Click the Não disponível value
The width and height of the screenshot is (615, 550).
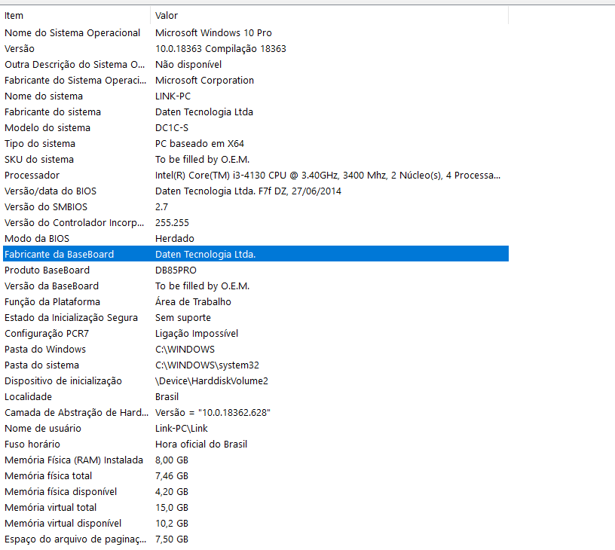coord(188,65)
